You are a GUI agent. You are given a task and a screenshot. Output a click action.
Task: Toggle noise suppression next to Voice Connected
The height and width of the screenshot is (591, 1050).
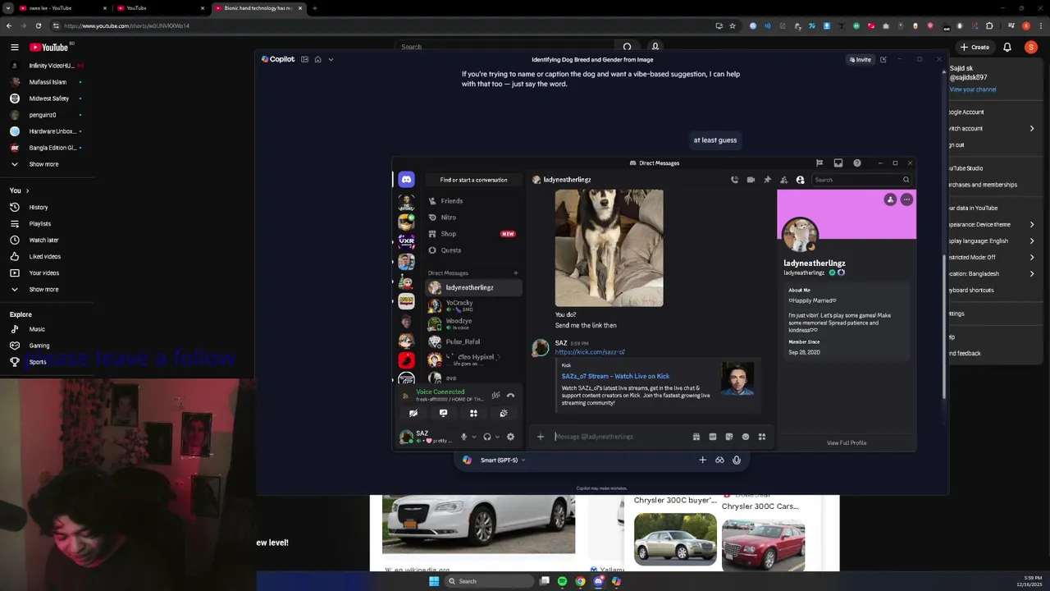[x=495, y=395]
